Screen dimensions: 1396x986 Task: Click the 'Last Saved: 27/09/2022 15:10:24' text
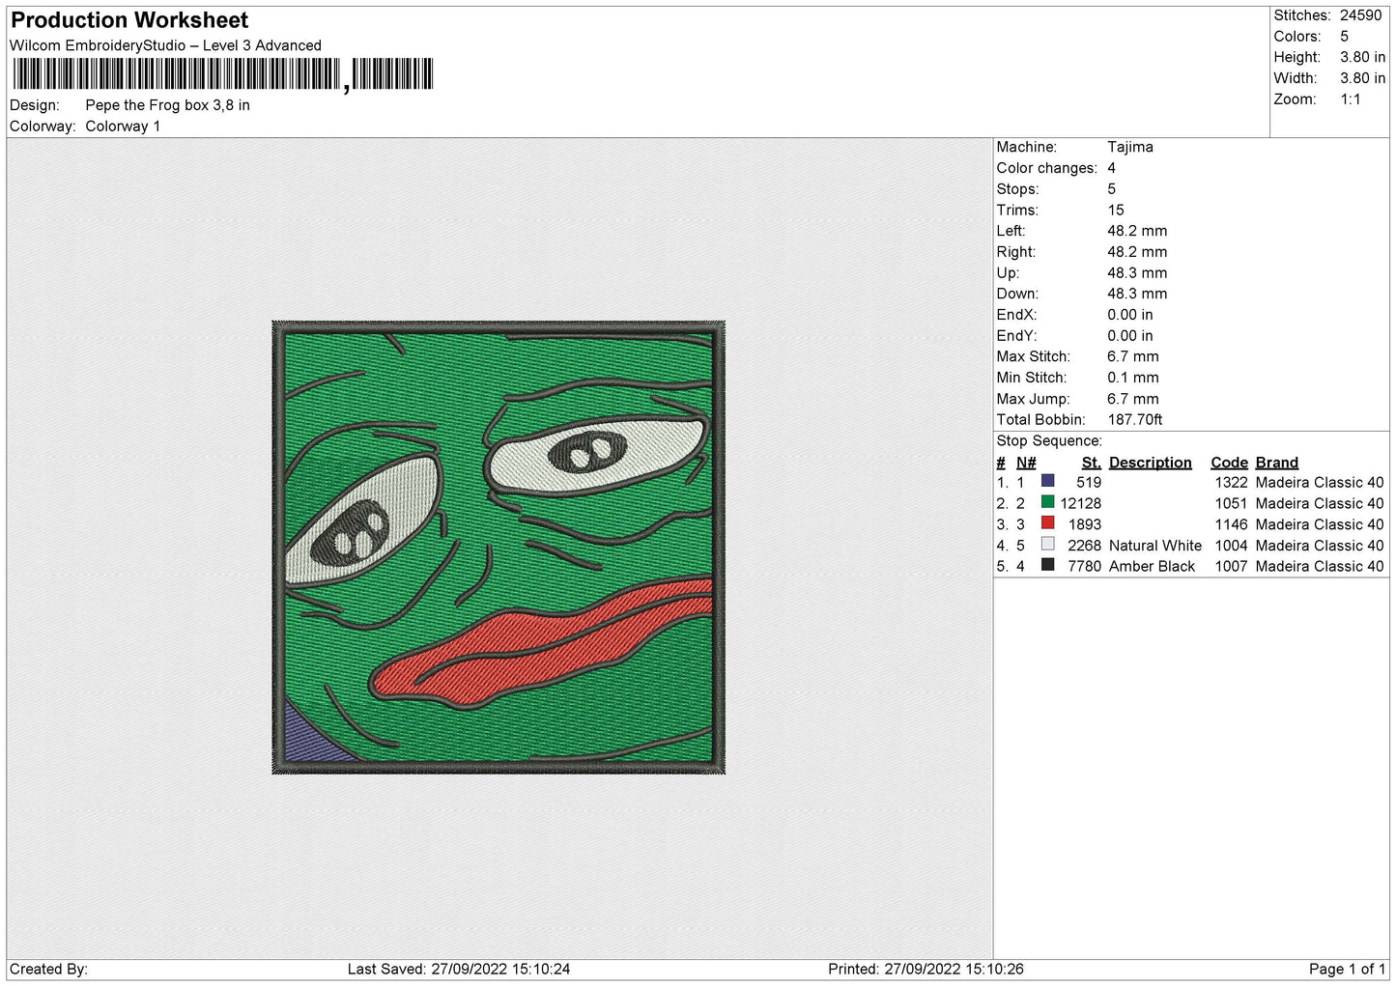tap(459, 969)
